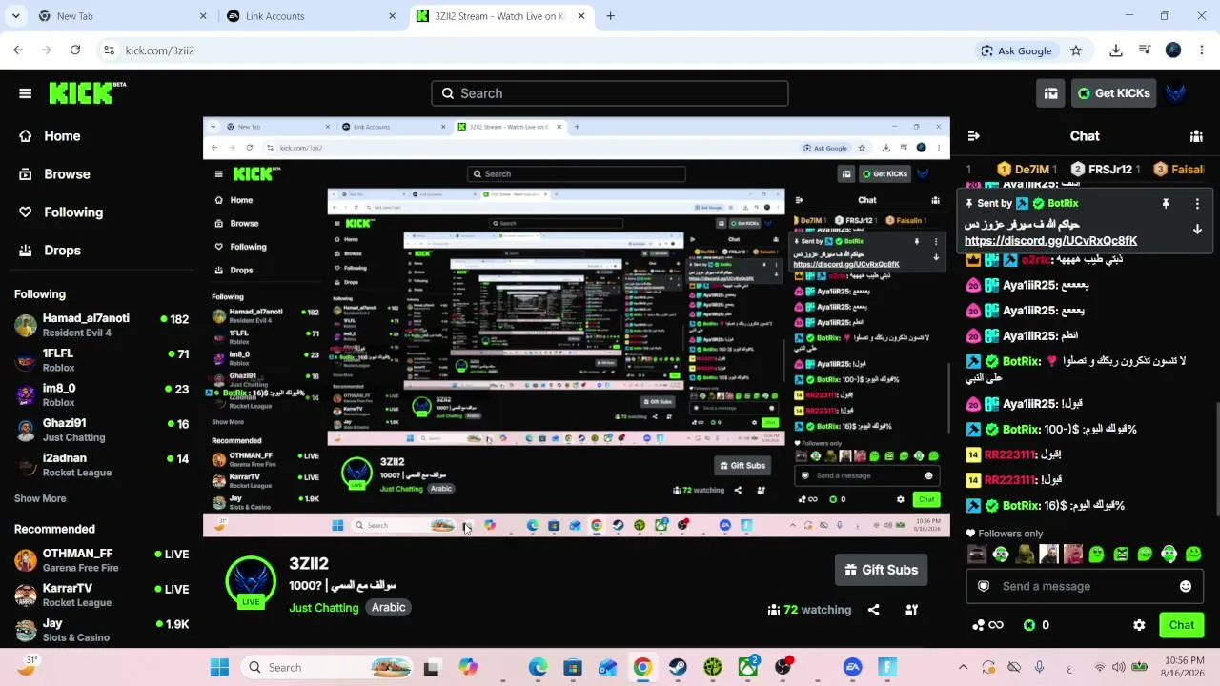
Task: Open the profile avatar in the Kick header
Action: (1176, 93)
